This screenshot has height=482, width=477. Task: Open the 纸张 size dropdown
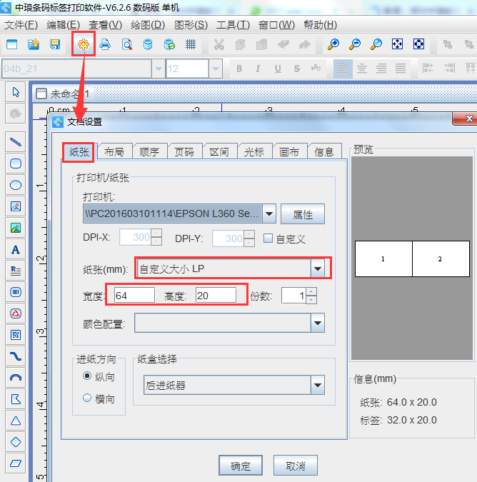point(317,268)
